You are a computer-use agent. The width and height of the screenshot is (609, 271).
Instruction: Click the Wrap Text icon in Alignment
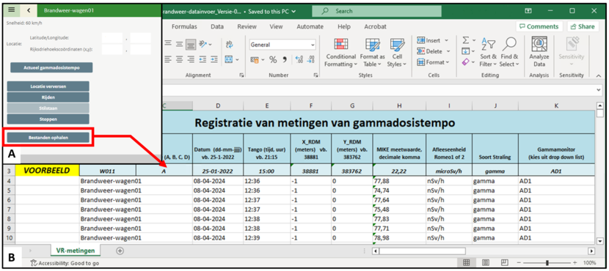click(x=229, y=45)
